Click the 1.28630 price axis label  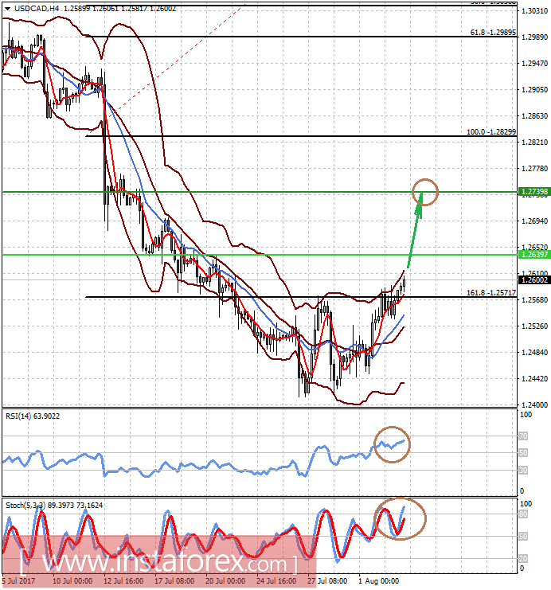click(x=534, y=116)
